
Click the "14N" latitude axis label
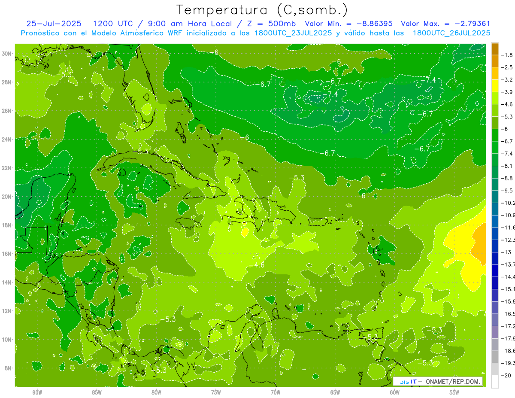coord(6,283)
